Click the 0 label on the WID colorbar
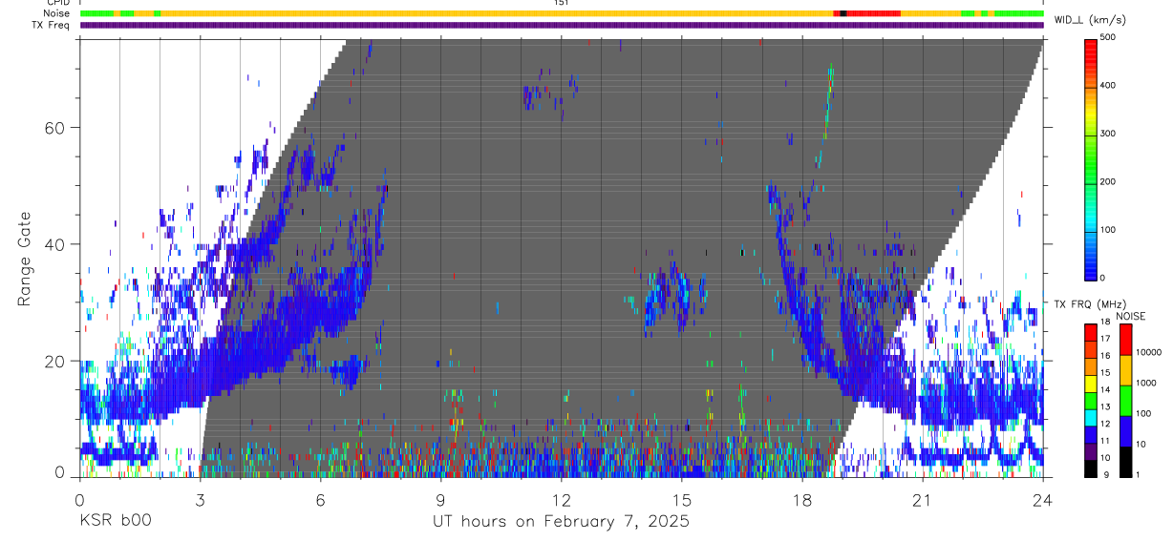This screenshot has width=1173, height=541. click(1102, 278)
